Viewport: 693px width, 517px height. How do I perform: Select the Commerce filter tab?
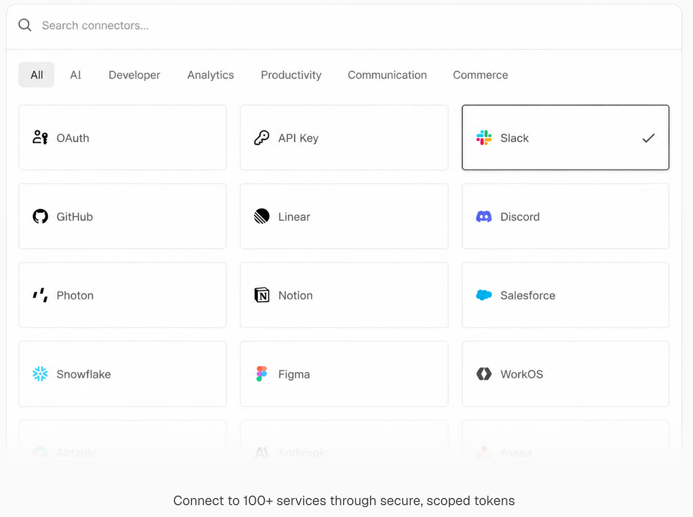480,75
